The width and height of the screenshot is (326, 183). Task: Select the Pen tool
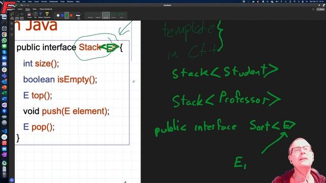click(35, 15)
